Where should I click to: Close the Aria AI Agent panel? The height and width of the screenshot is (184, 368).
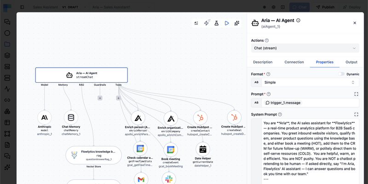(x=355, y=23)
